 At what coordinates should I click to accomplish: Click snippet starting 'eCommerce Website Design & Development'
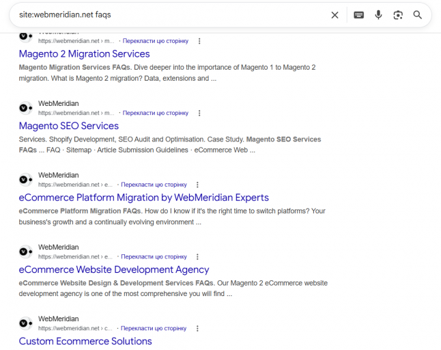tap(173, 288)
